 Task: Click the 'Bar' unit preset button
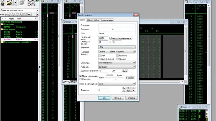(x=124, y=88)
